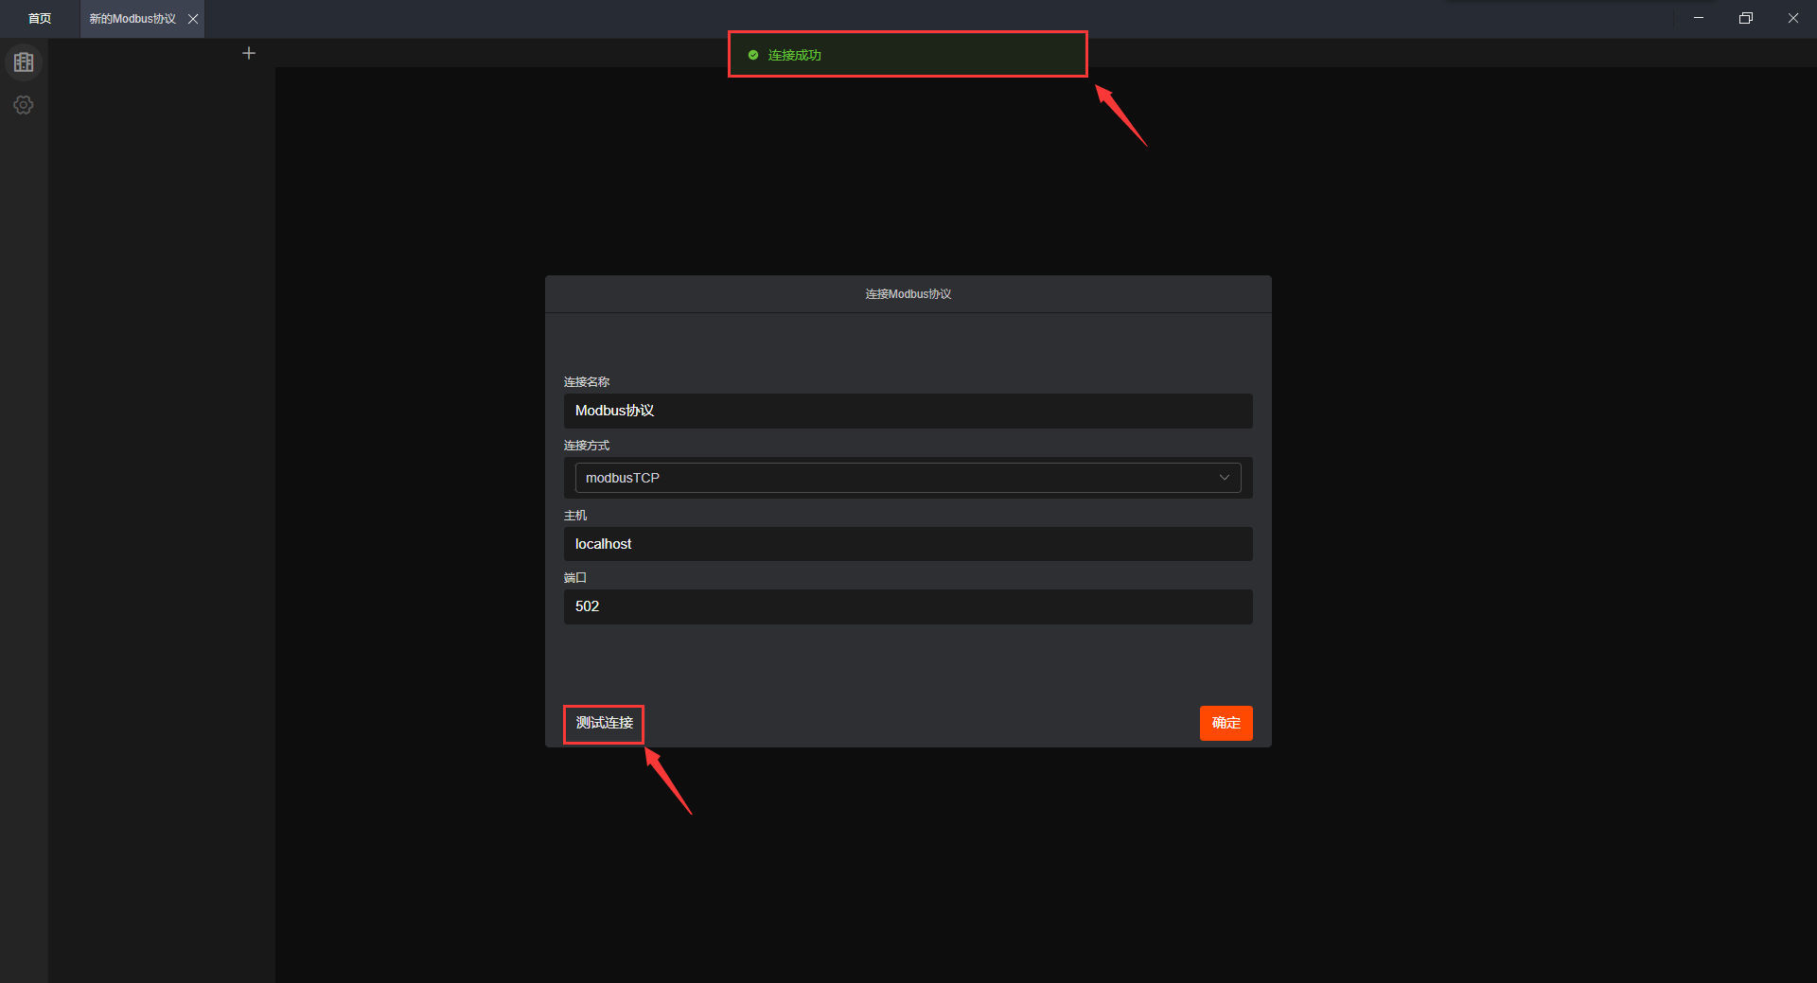Restore down the application window
Screen dimensions: 1817x983
(x=1746, y=18)
